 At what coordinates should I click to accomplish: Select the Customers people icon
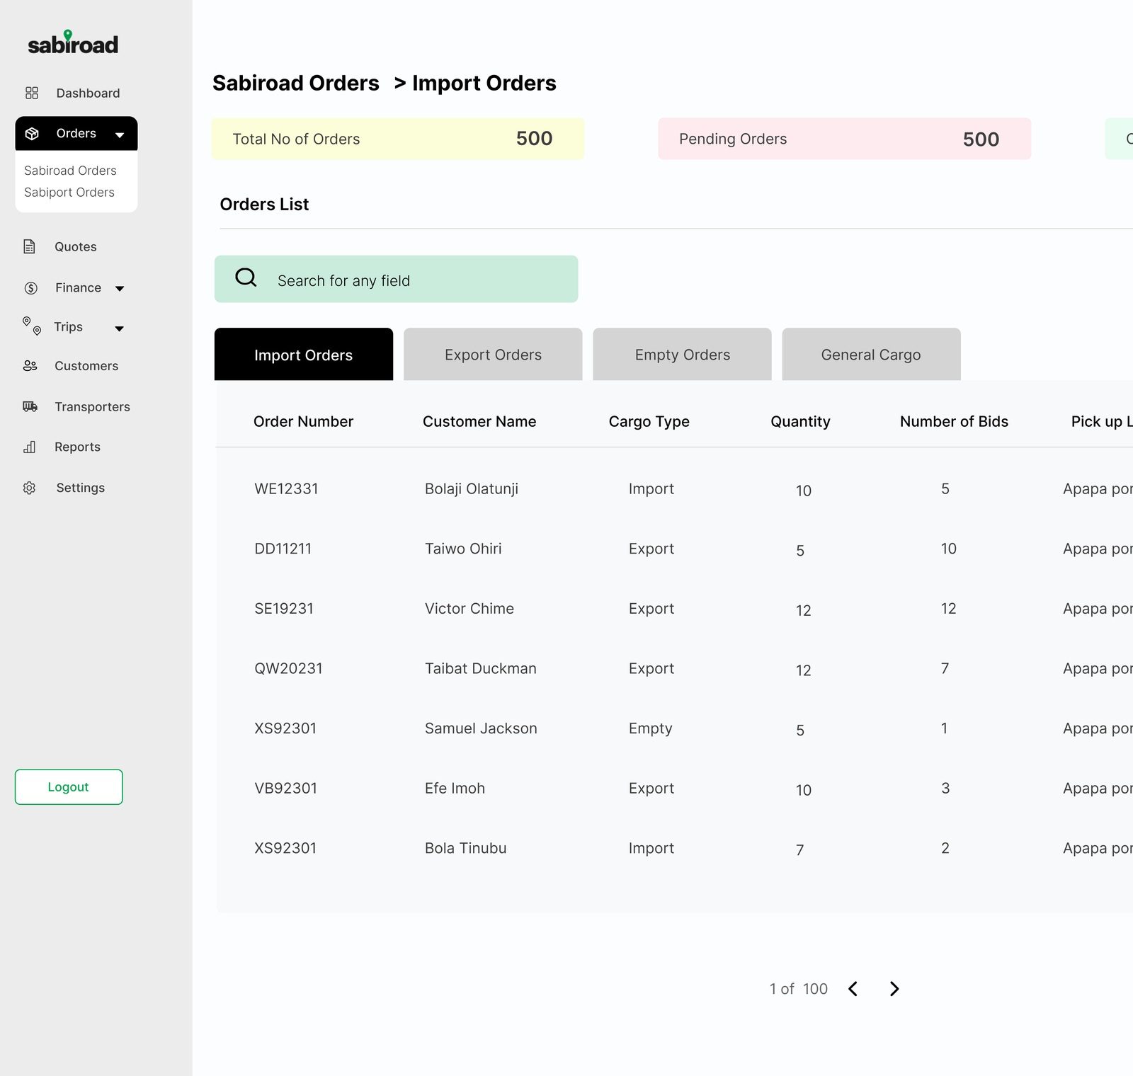30,366
